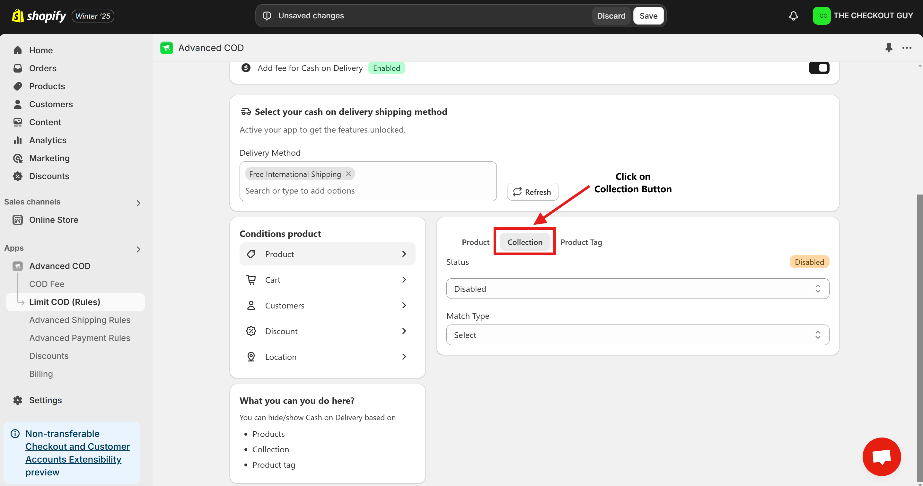
Task: Toggle the Add fee for Cash on Delivery switch
Action: point(819,68)
